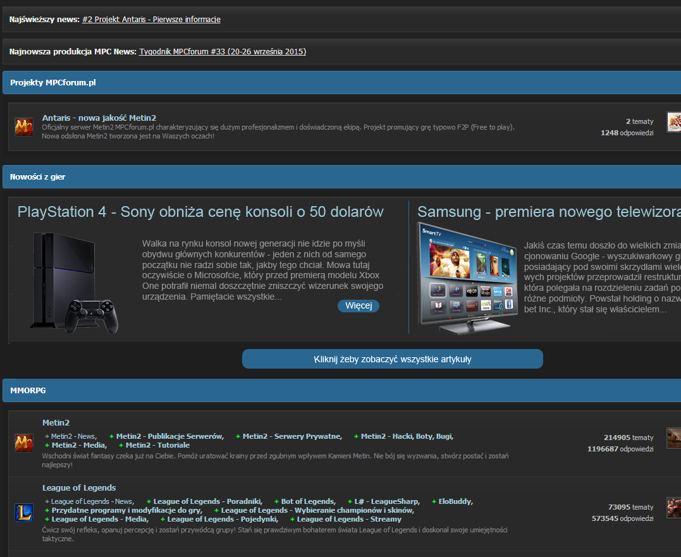Viewport: 681px width, 557px height.
Task: Click '73095 tematy' in League of Legends row
Action: (630, 507)
